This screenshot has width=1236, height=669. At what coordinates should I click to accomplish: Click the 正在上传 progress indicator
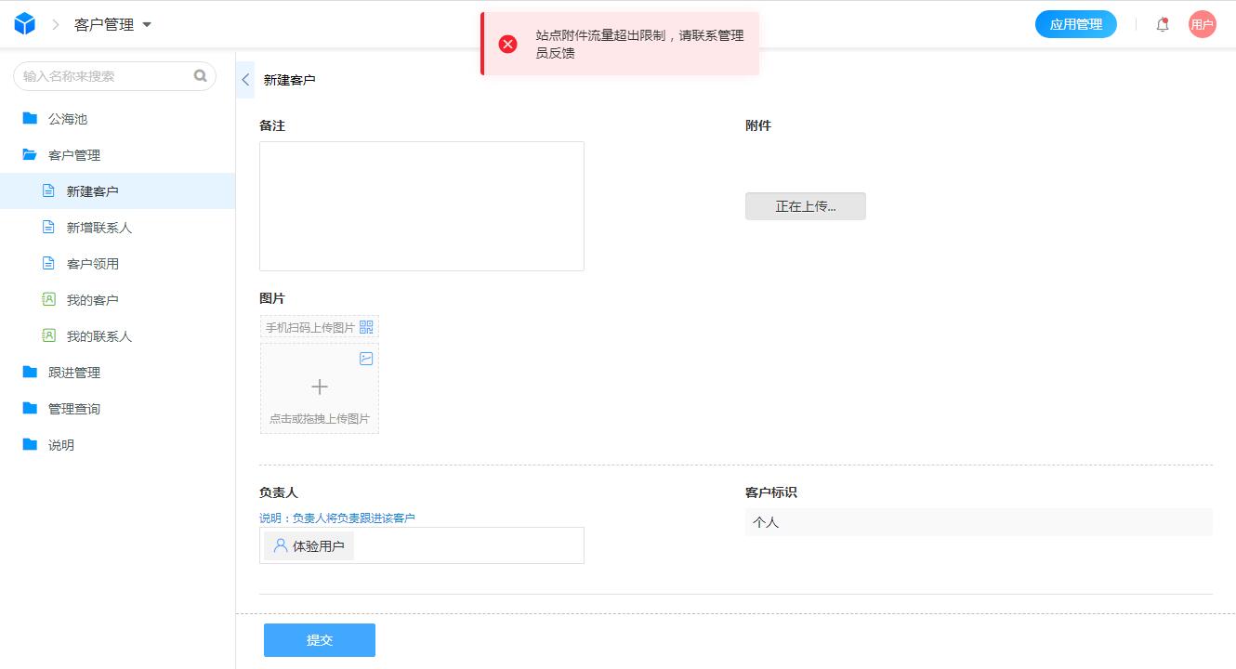click(x=805, y=205)
